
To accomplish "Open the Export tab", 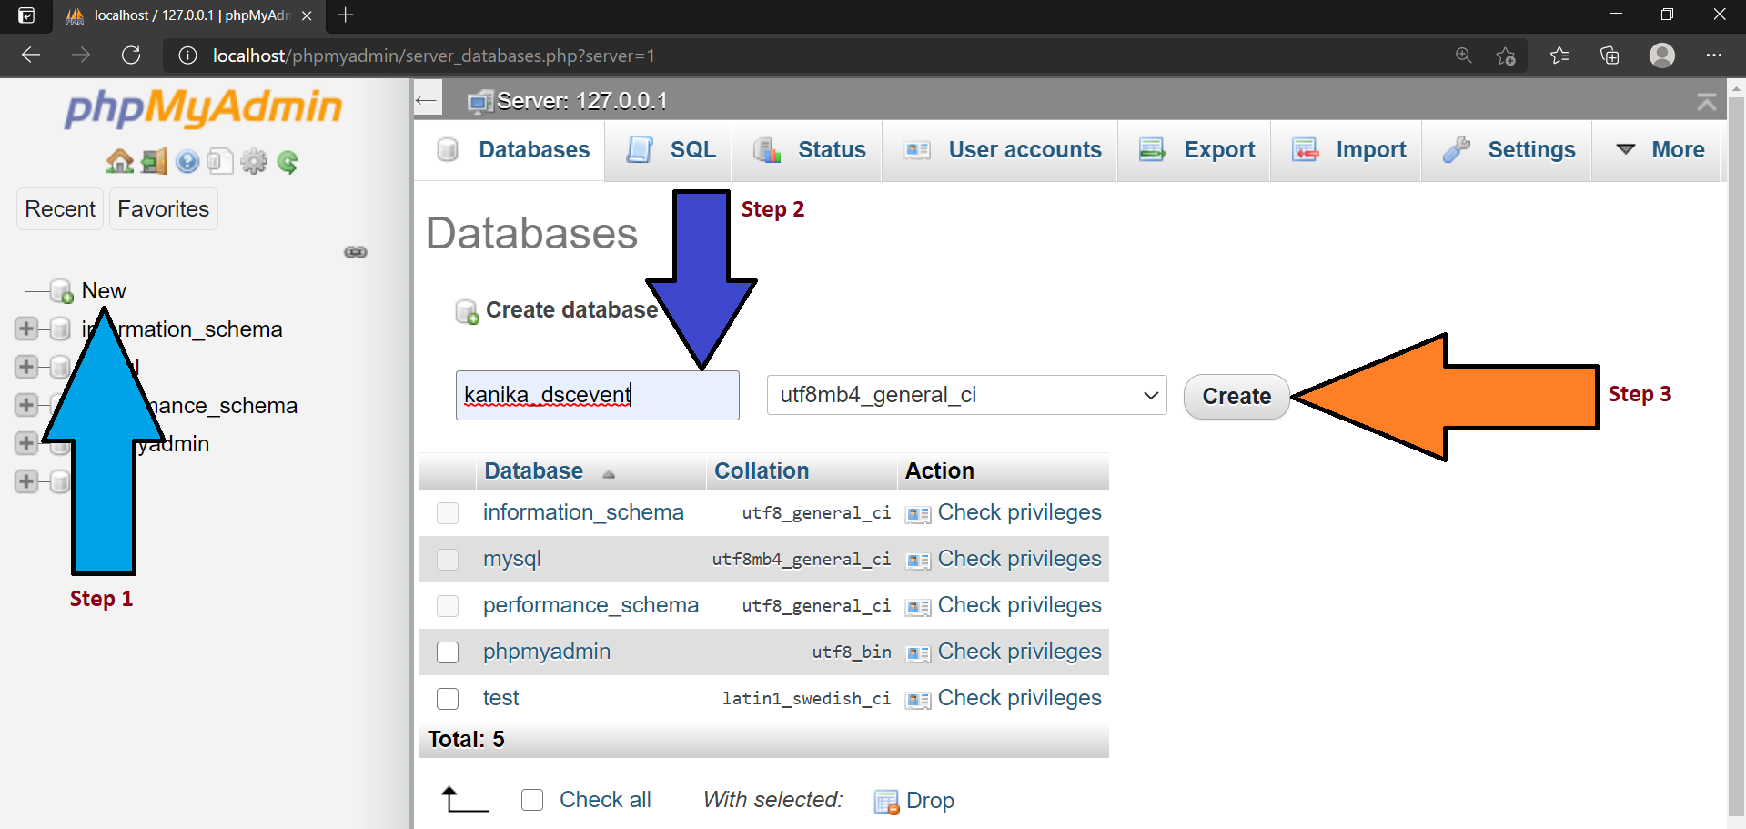I will point(1196,150).
